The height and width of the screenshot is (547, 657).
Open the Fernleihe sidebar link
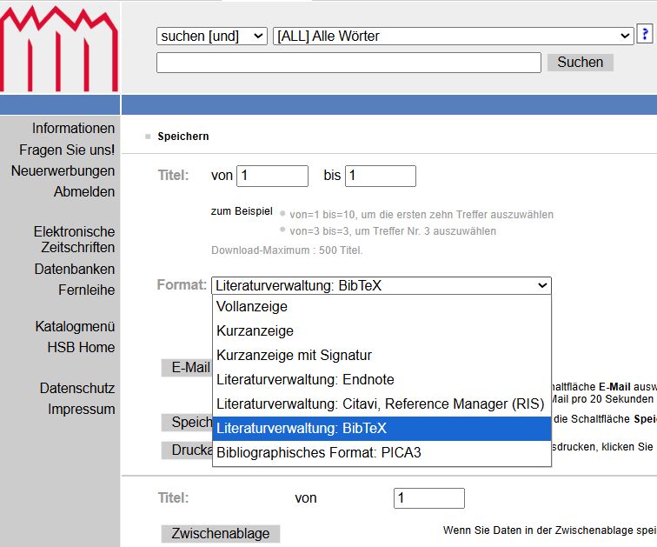(86, 290)
